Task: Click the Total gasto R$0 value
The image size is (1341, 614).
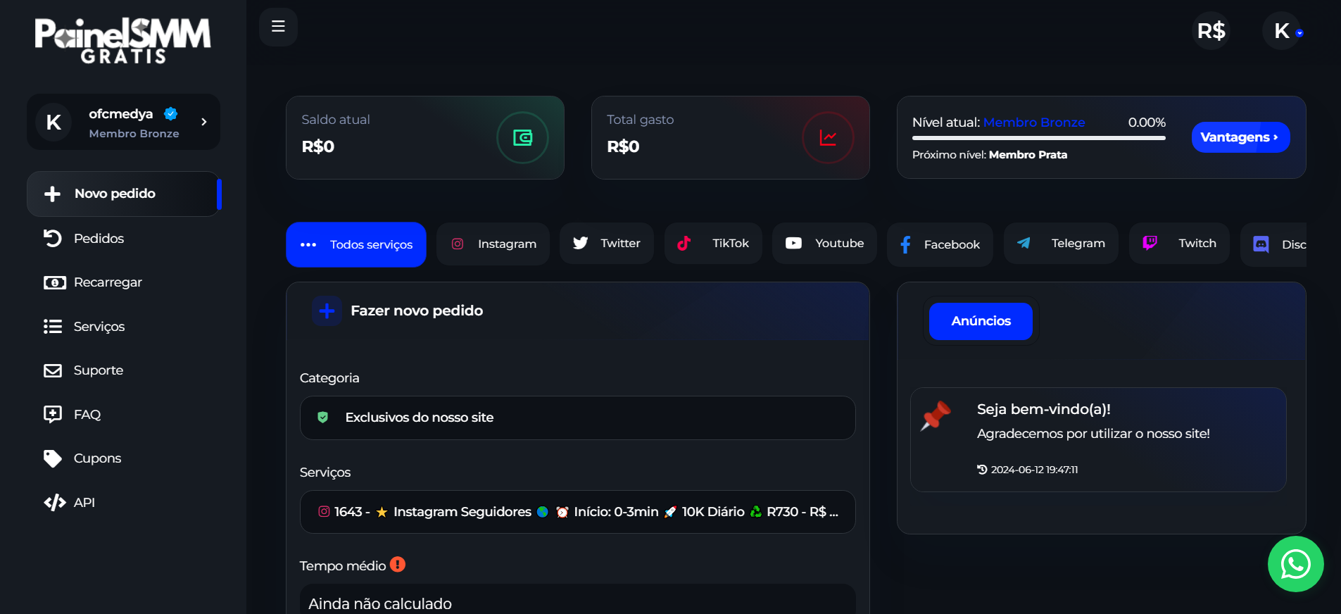Action: coord(623,146)
